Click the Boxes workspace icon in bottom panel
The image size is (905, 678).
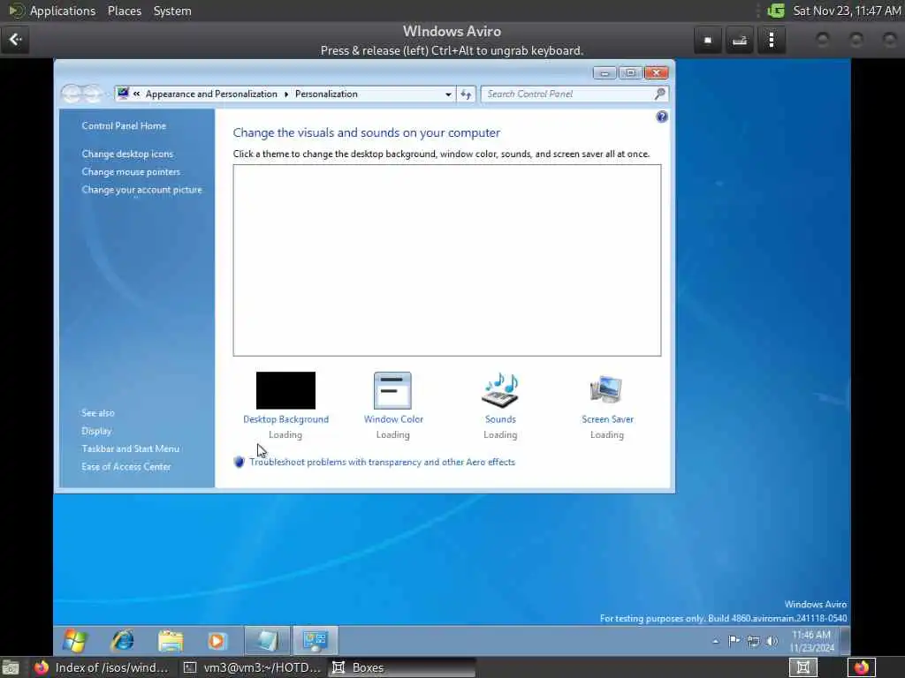pyautogui.click(x=802, y=667)
